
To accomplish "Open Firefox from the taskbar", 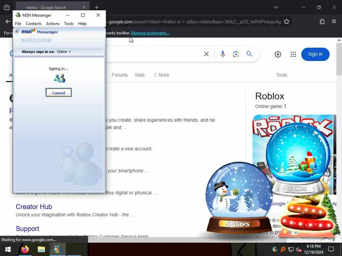I will pyautogui.click(x=25, y=249).
